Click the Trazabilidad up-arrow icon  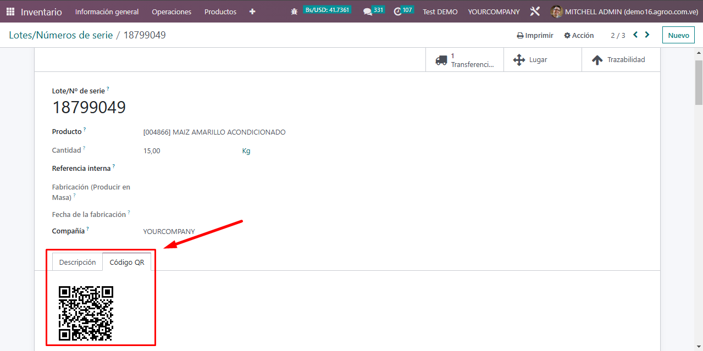tap(597, 60)
